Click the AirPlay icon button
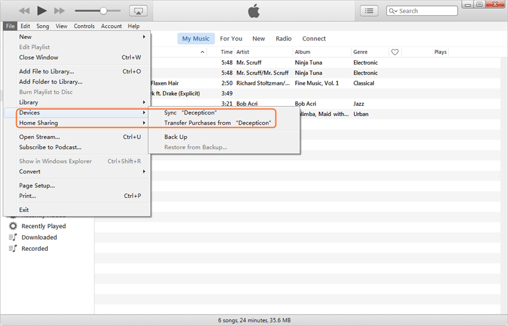 (138, 11)
